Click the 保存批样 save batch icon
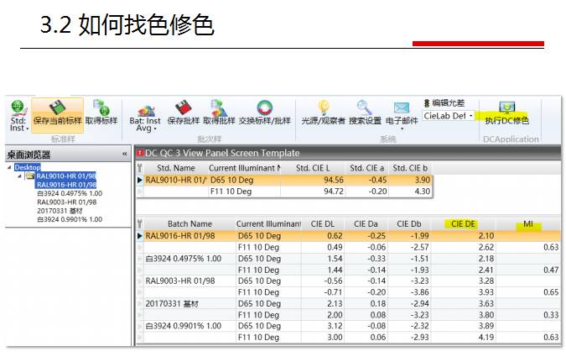The width and height of the screenshot is (566, 362). (x=183, y=109)
